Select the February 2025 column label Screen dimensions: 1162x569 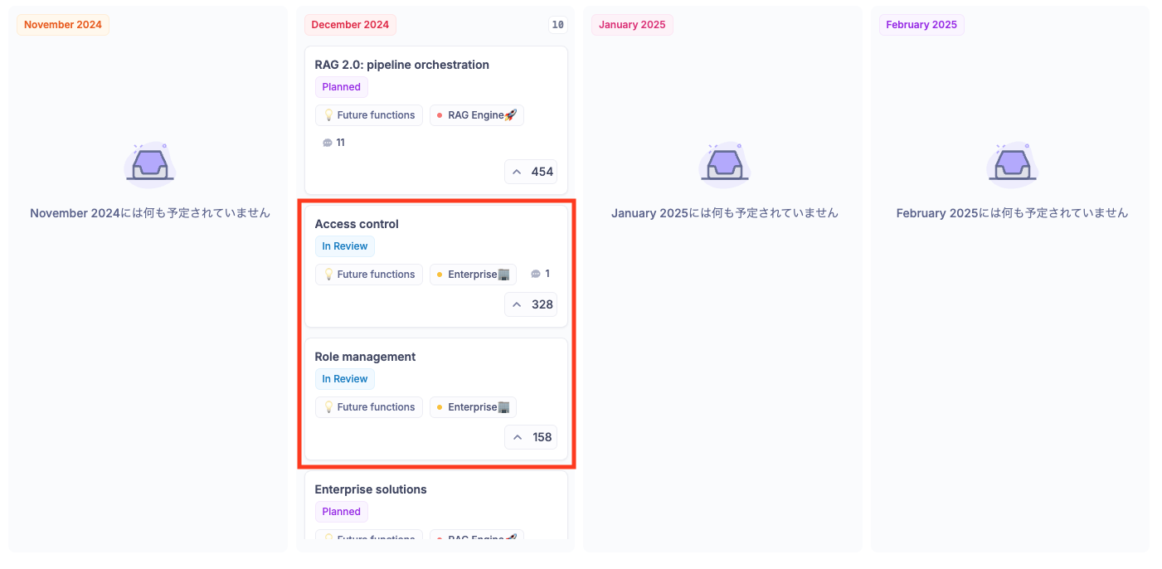coord(921,25)
